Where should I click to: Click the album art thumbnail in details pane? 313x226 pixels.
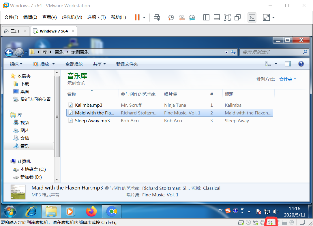[x=18, y=192]
